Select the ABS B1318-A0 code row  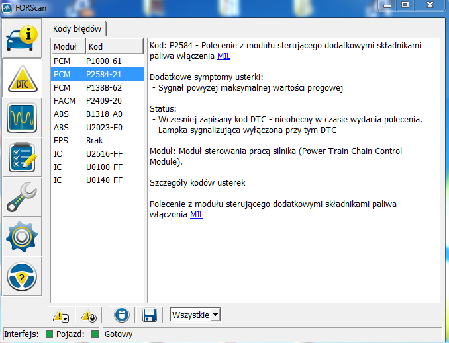pyautogui.click(x=97, y=114)
